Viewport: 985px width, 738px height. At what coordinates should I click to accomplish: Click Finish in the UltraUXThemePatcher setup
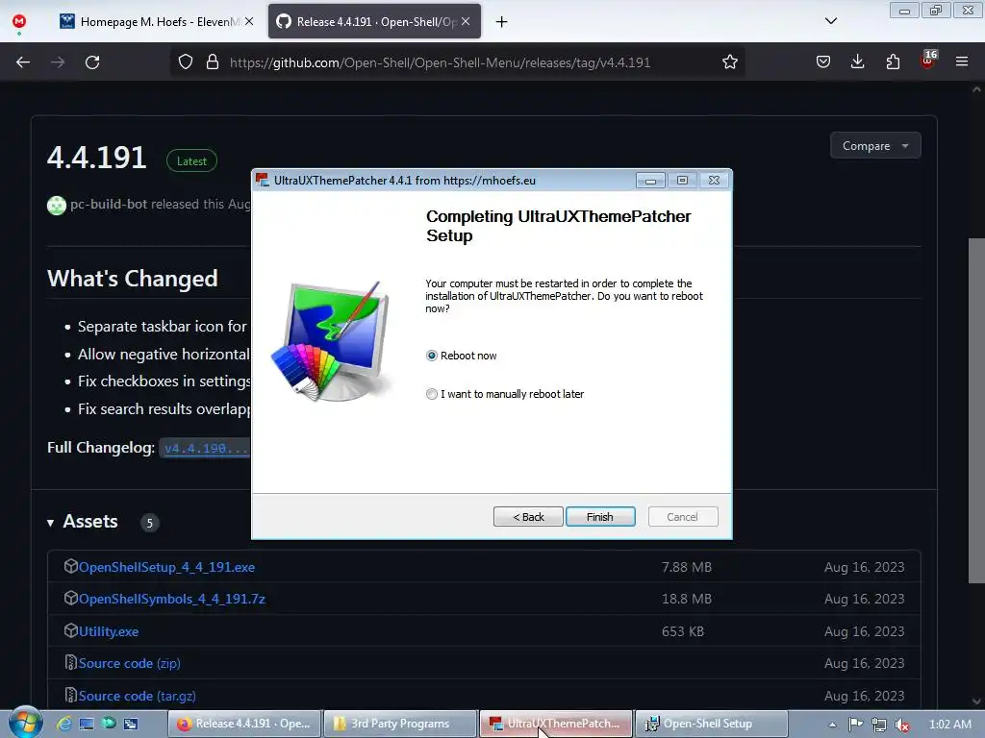pyautogui.click(x=600, y=516)
